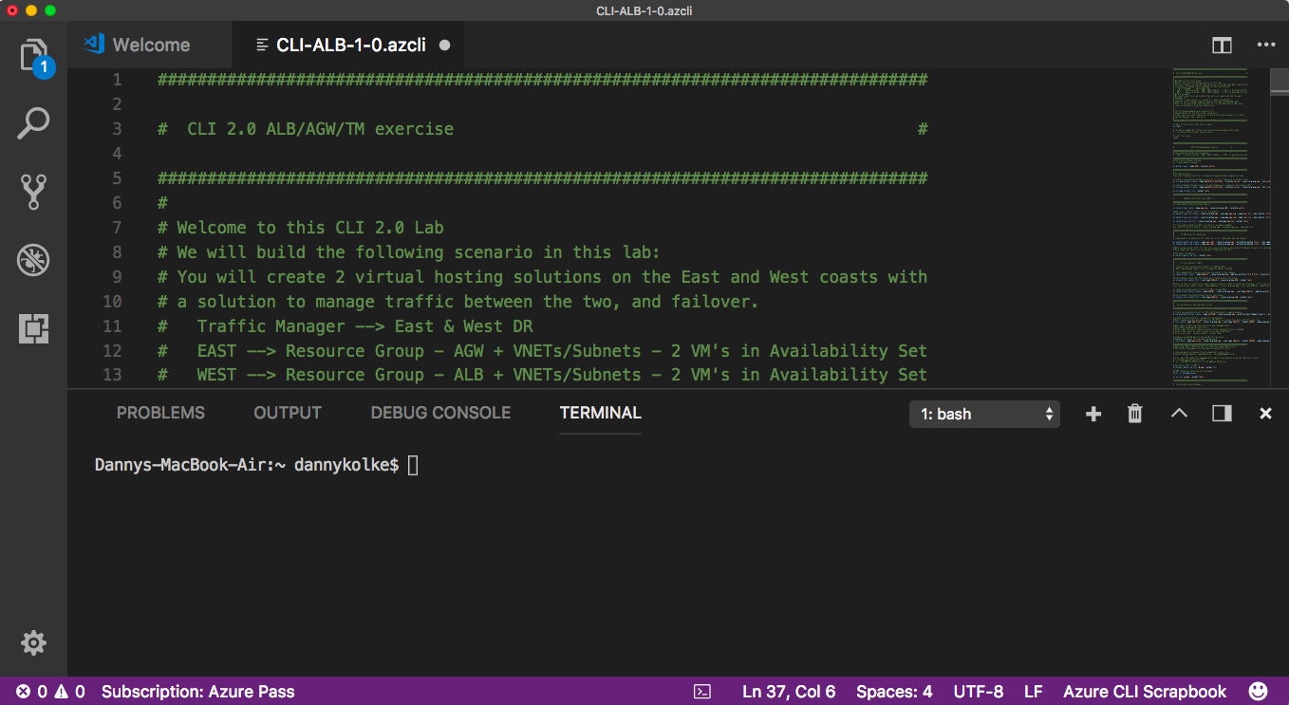This screenshot has width=1289, height=705.
Task: Close the terminal panel
Action: point(1265,414)
